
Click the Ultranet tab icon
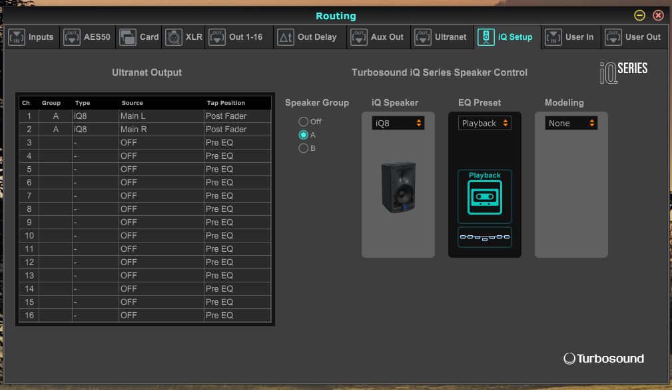(422, 37)
